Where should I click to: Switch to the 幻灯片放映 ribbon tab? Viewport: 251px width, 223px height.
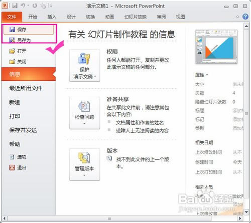pos(136,17)
